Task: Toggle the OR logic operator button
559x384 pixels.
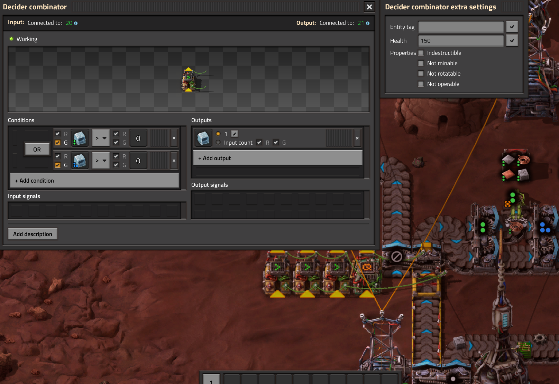Action: [37, 150]
